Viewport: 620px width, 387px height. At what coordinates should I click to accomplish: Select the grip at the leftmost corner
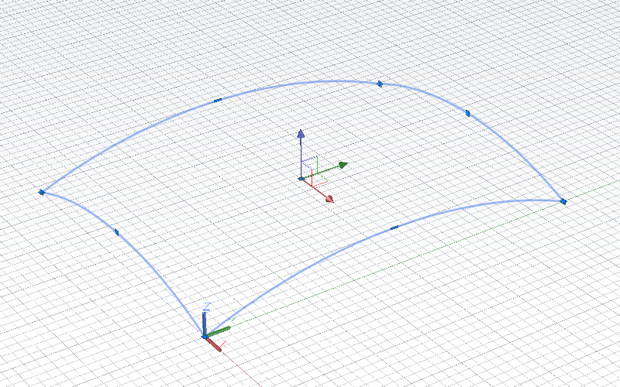[x=41, y=192]
